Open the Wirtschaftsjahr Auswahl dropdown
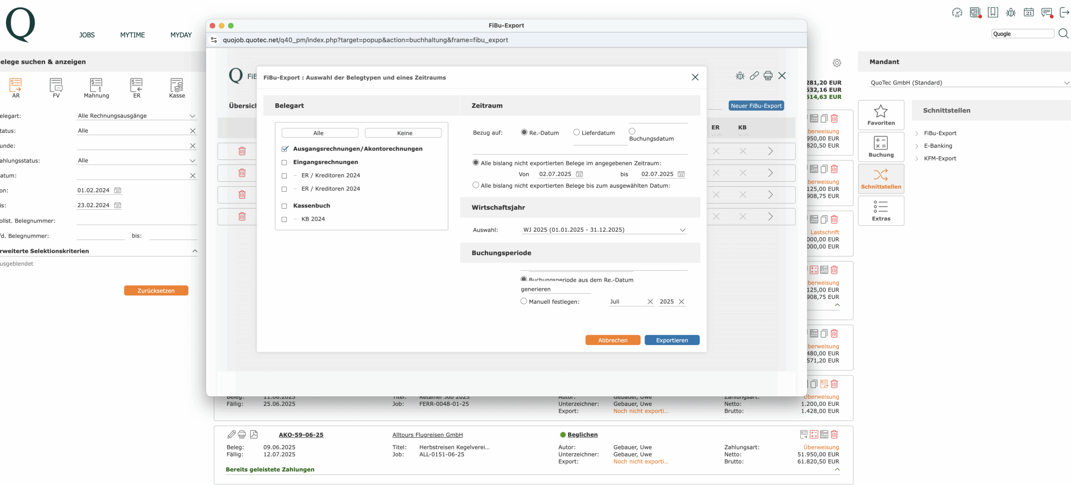This screenshot has width=1071, height=485. coord(604,230)
